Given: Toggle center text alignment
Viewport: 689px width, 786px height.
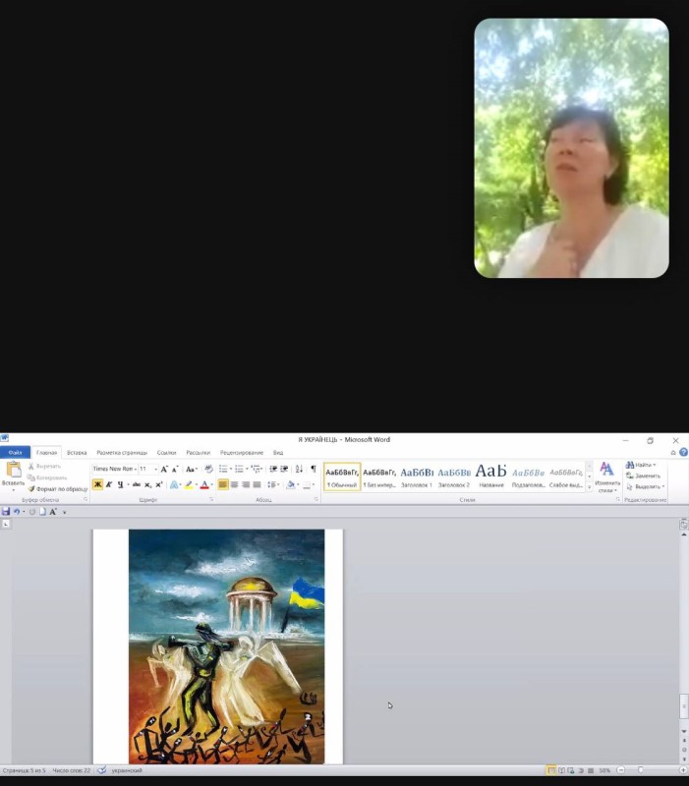Looking at the screenshot, I should pyautogui.click(x=234, y=484).
